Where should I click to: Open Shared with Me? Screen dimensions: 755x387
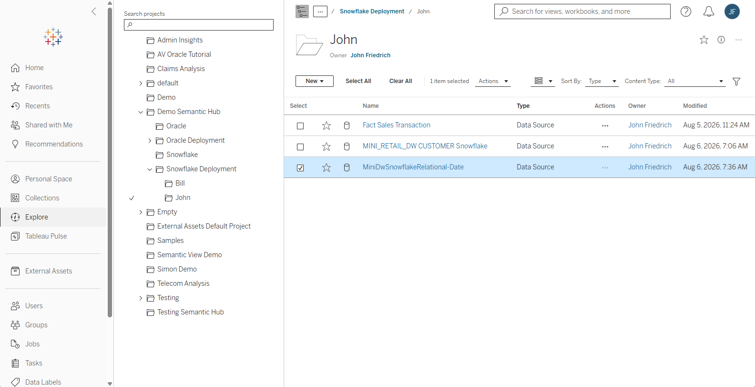pyautogui.click(x=49, y=125)
